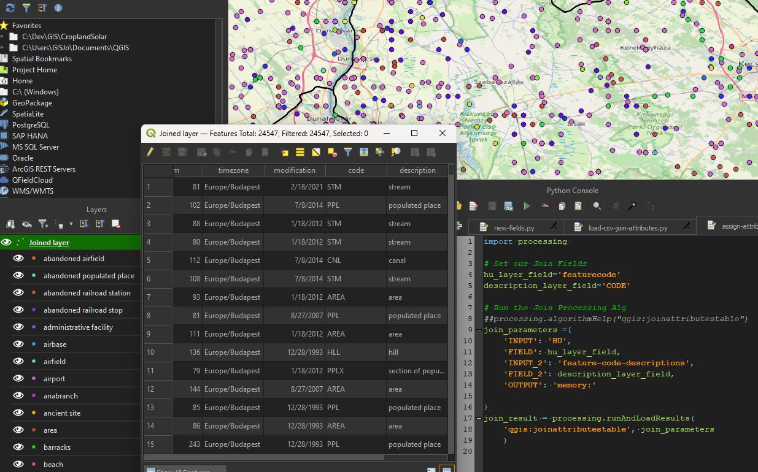Sort by the description column header
Image resolution: width=758 pixels, height=472 pixels.
pyautogui.click(x=417, y=170)
